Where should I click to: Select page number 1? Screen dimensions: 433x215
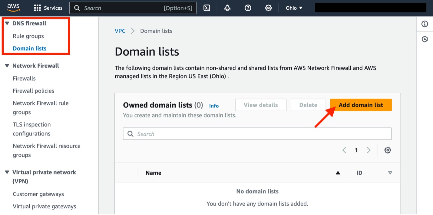pyautogui.click(x=356, y=150)
